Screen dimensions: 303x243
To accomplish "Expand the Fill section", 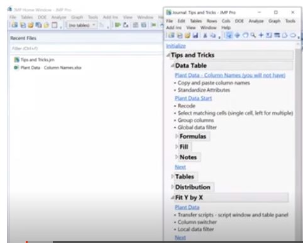I will (x=177, y=146).
